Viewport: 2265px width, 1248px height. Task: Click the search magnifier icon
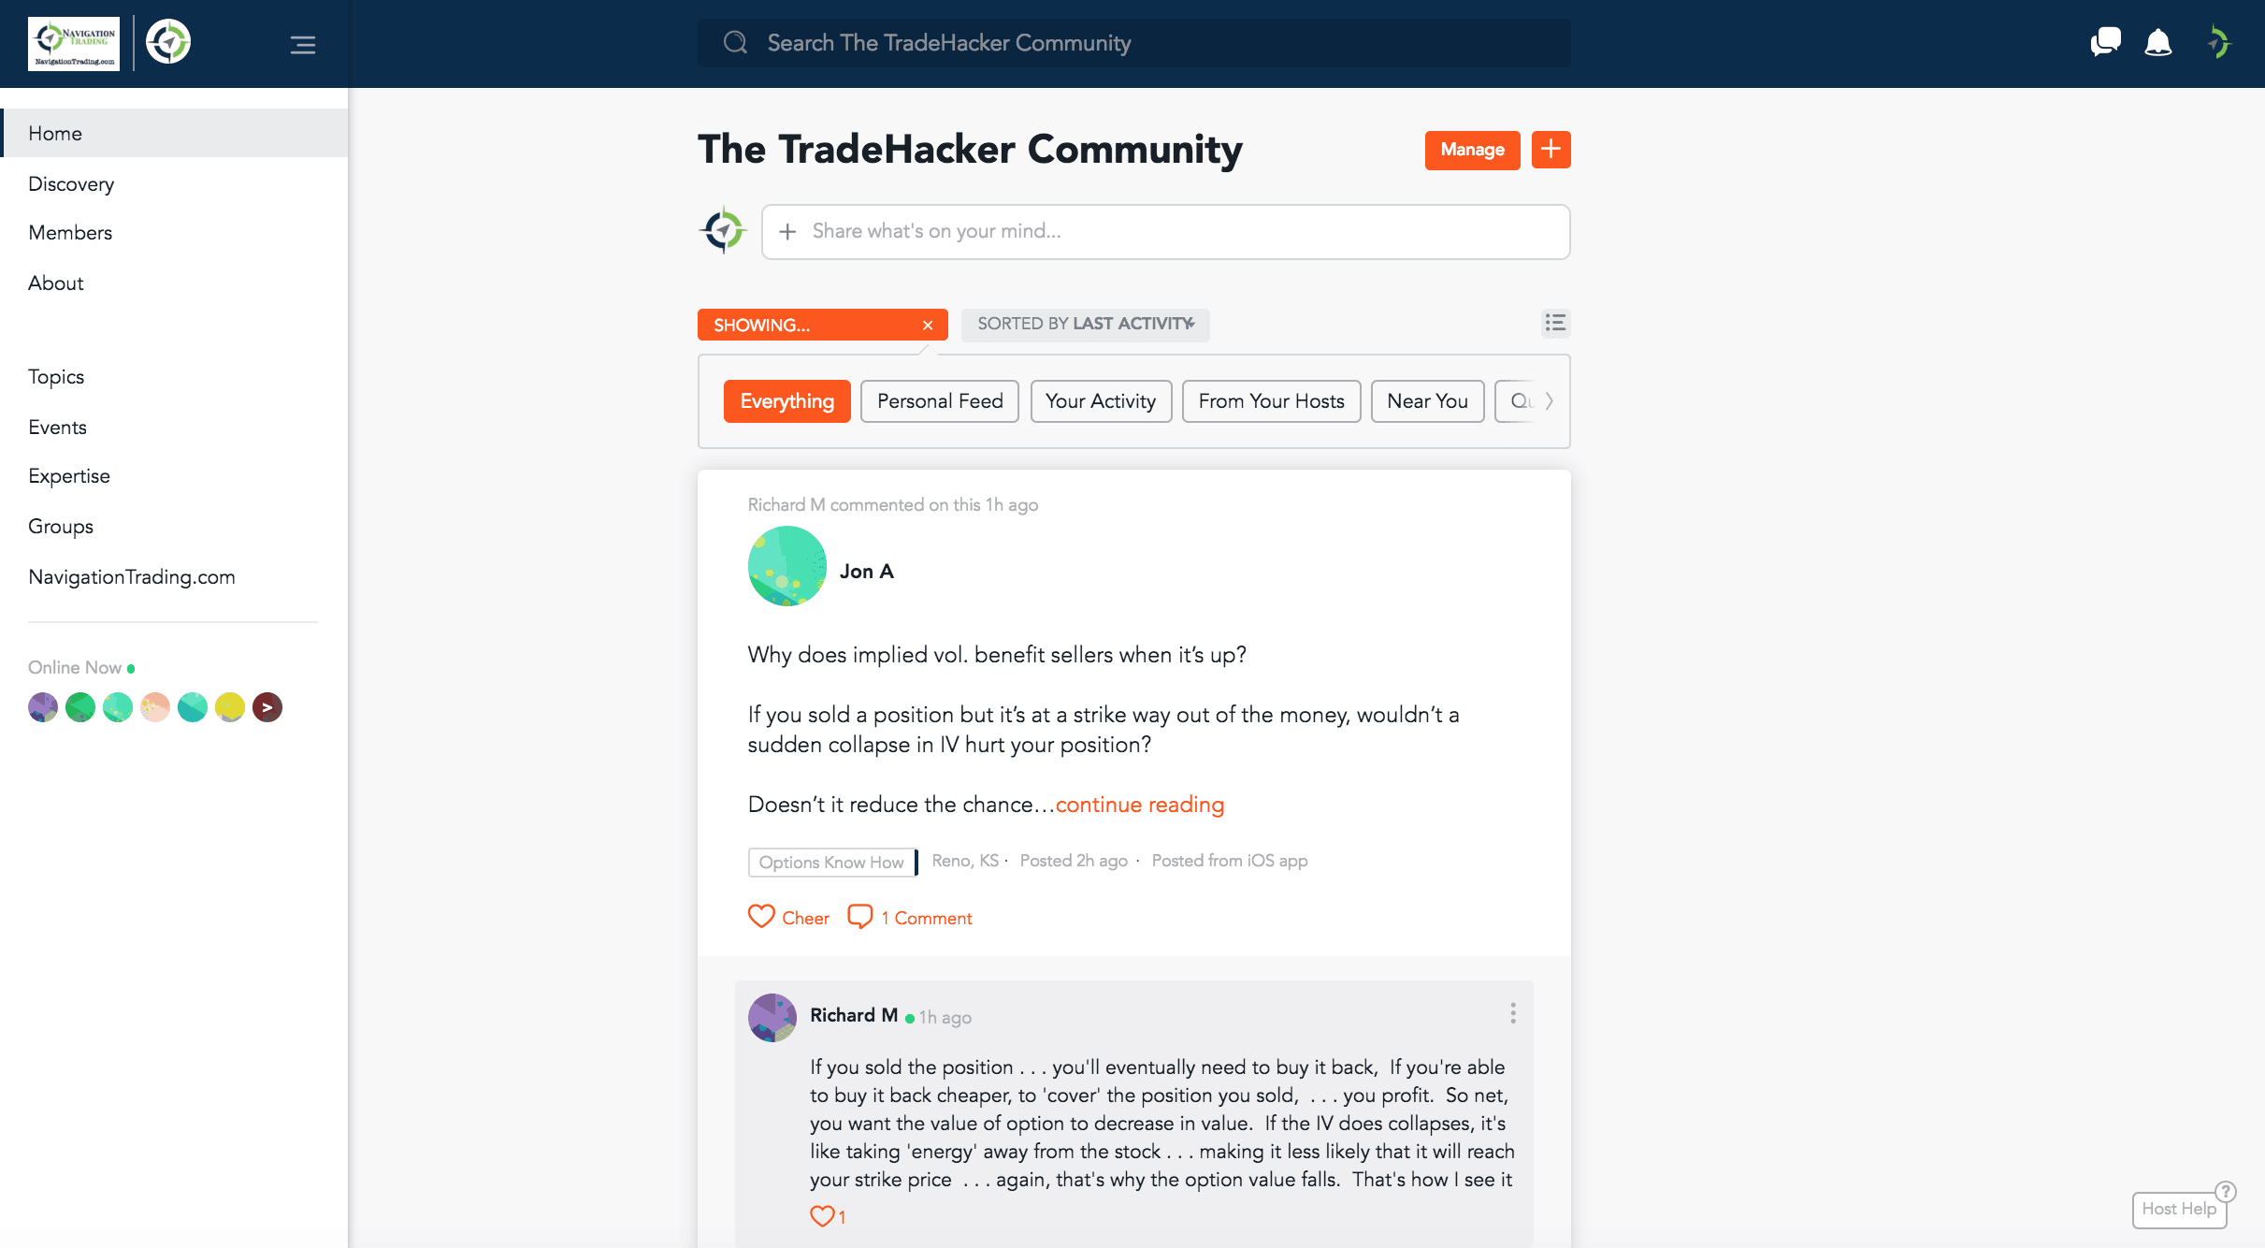click(736, 41)
